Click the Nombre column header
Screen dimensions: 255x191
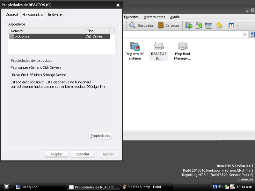click(x=46, y=31)
